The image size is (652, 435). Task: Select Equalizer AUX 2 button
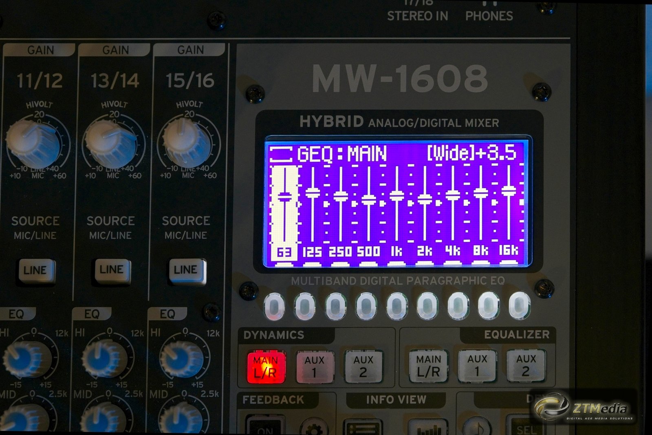[526, 365]
